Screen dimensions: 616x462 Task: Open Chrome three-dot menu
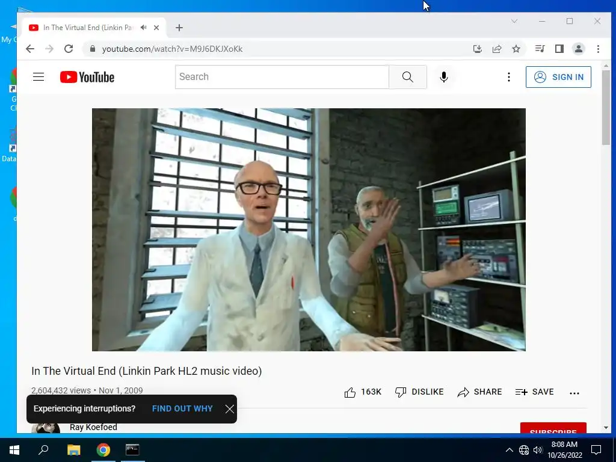(599, 49)
